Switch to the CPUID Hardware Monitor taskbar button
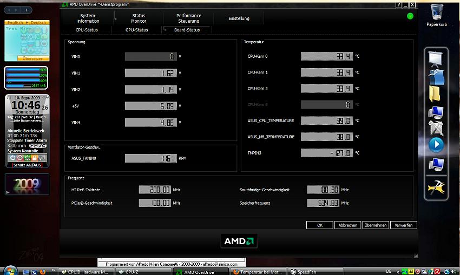 click(87, 272)
